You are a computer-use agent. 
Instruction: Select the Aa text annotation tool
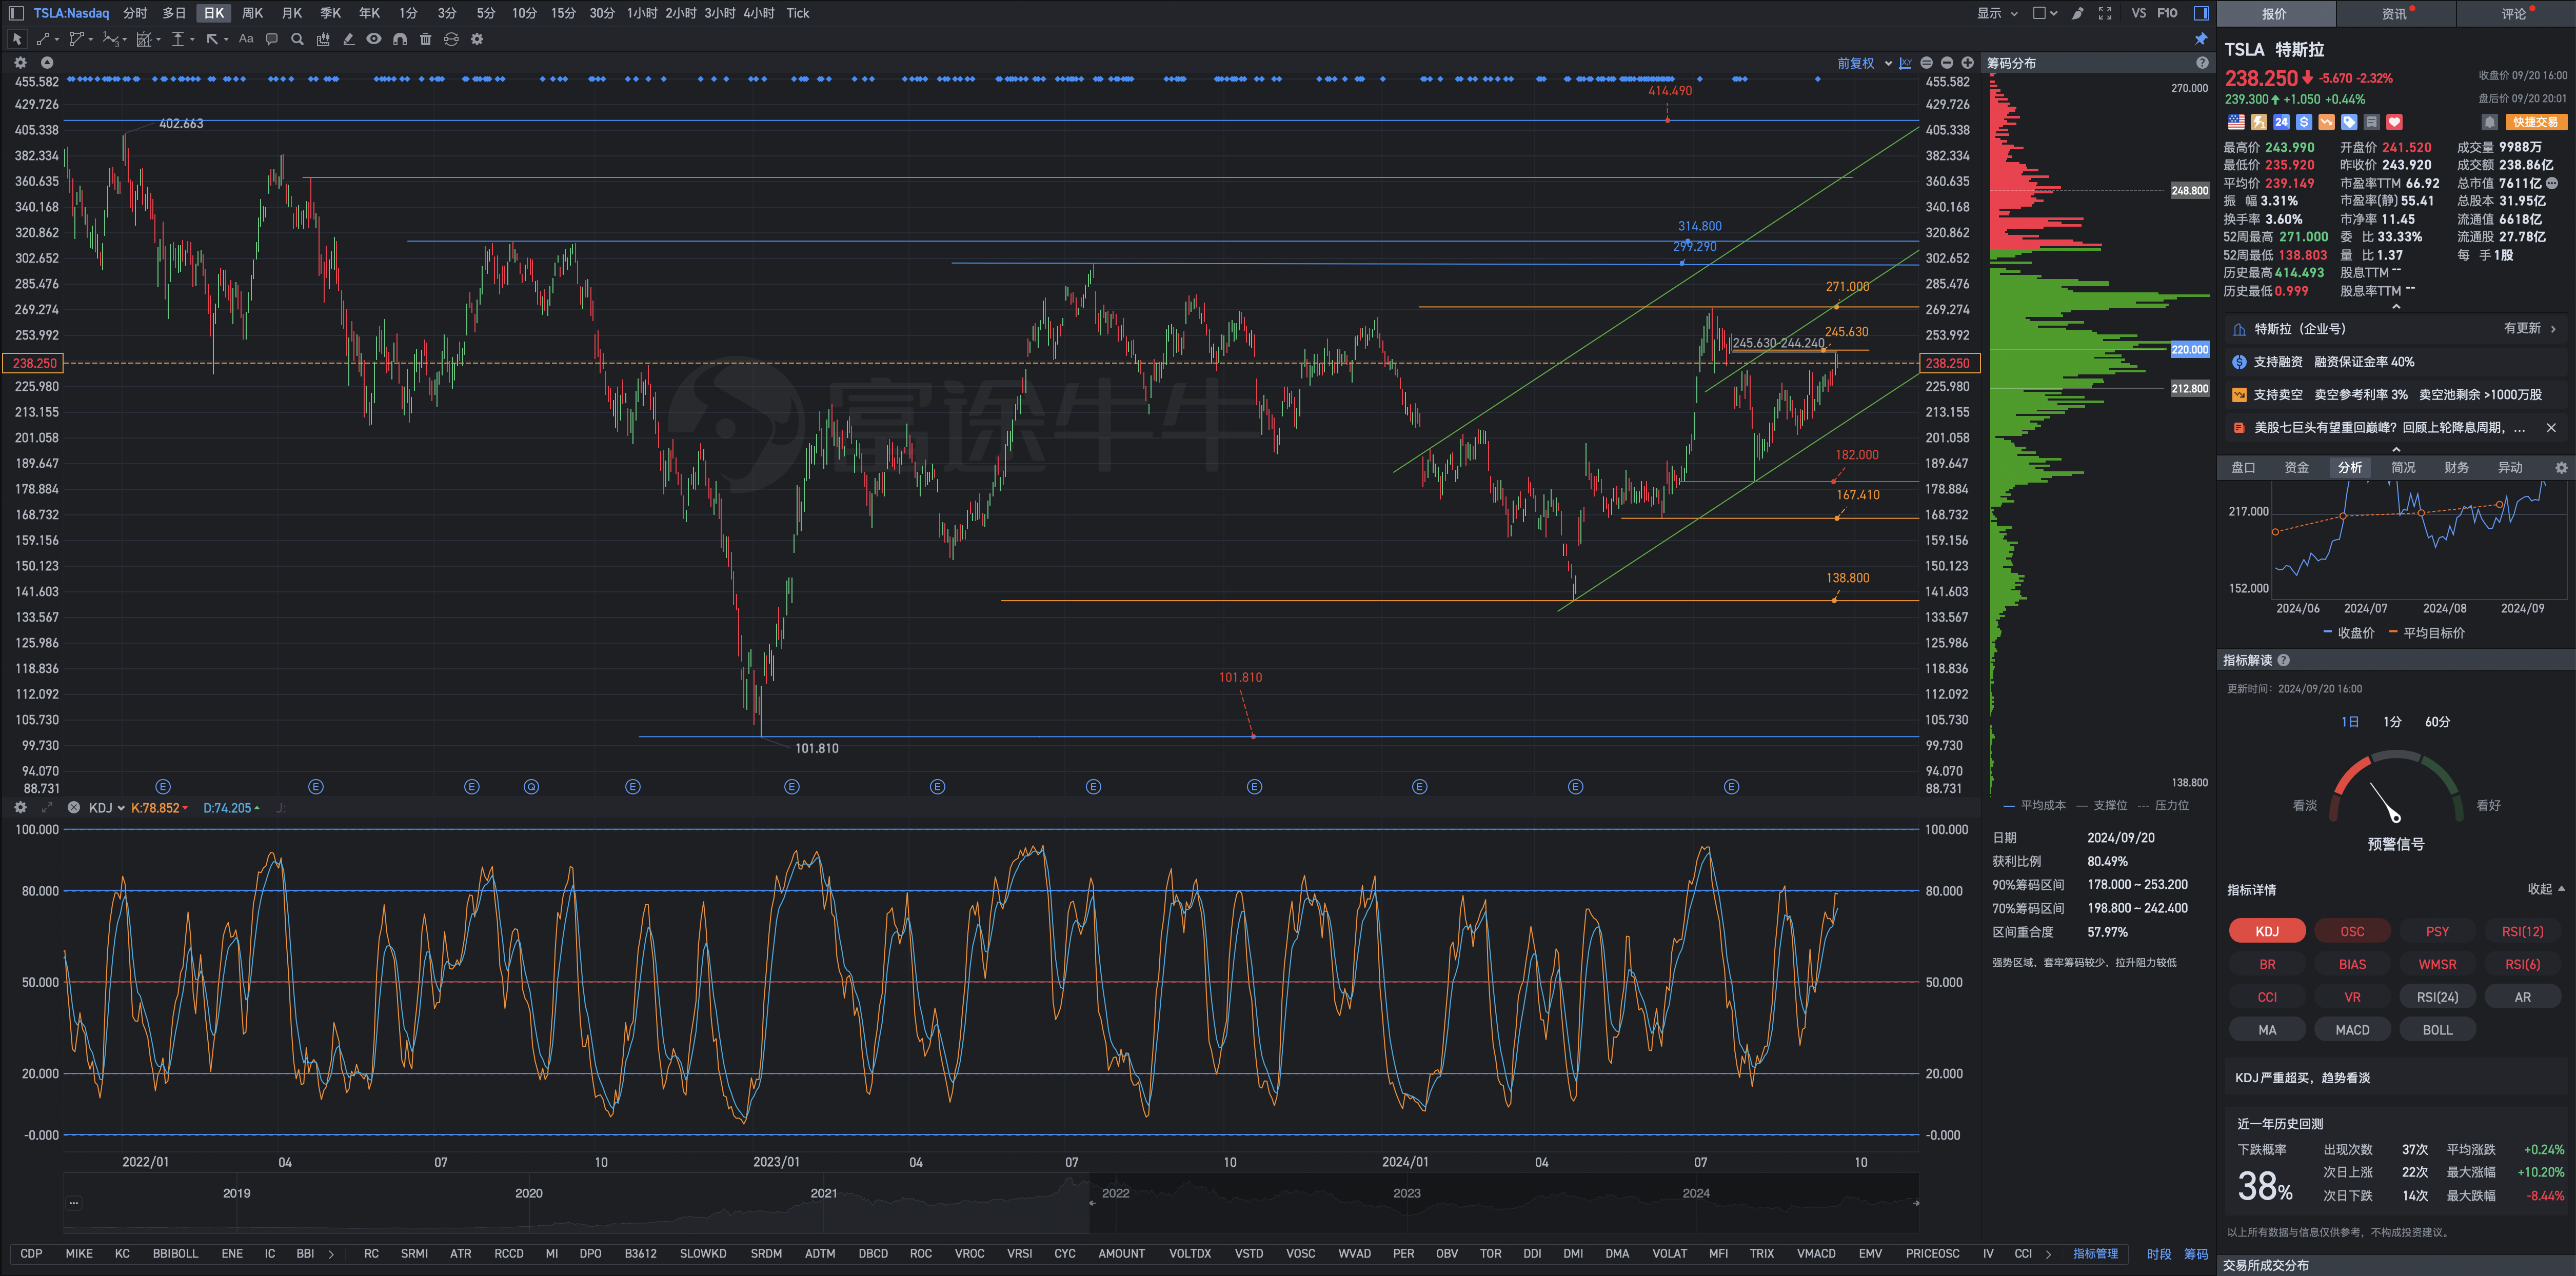pyautogui.click(x=246, y=39)
